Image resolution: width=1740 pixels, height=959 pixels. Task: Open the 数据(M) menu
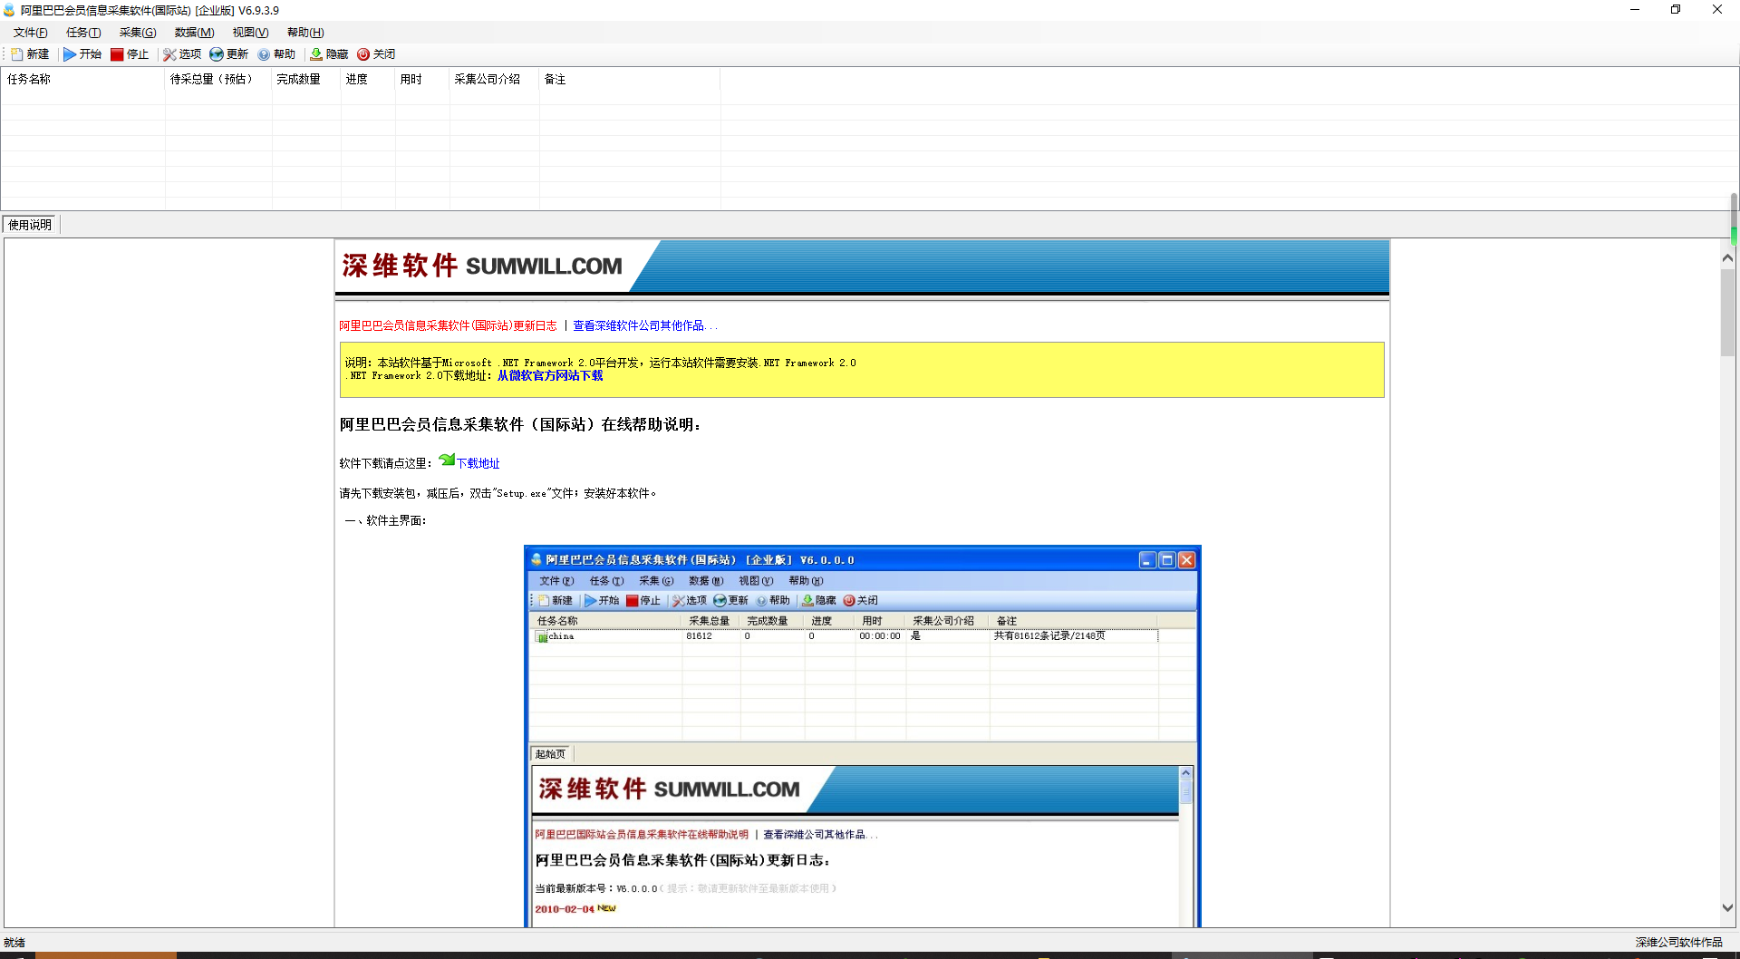[x=194, y=33]
